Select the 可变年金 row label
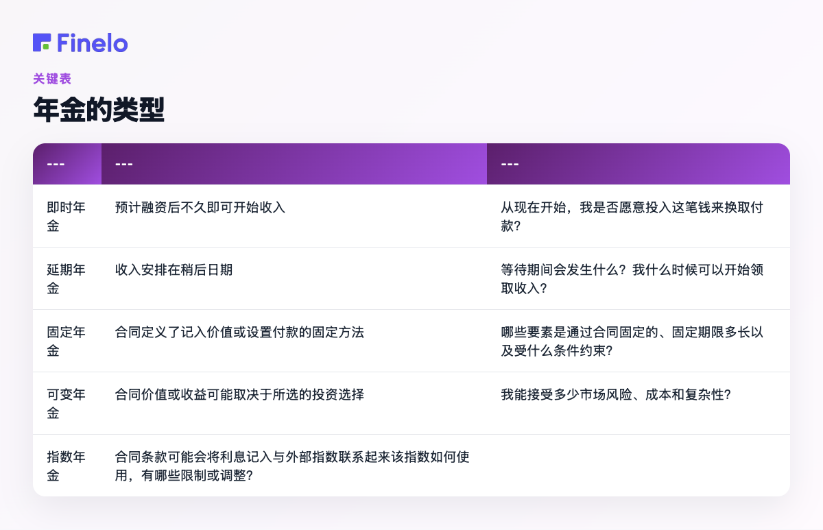Screen dimensions: 823x530 pyautogui.click(x=67, y=403)
